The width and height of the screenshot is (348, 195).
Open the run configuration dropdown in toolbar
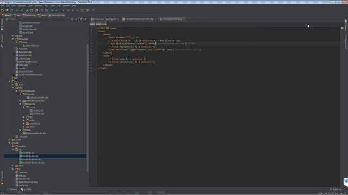pos(63,10)
